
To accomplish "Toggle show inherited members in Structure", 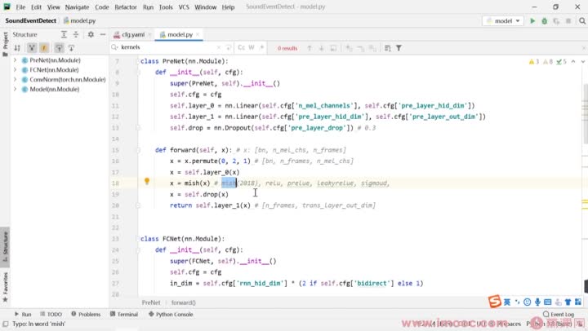I will 32,48.
